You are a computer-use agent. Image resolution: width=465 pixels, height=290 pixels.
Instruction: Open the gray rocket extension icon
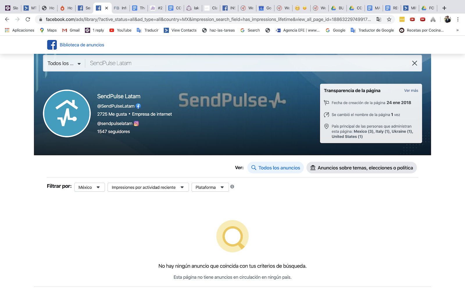coord(433,19)
